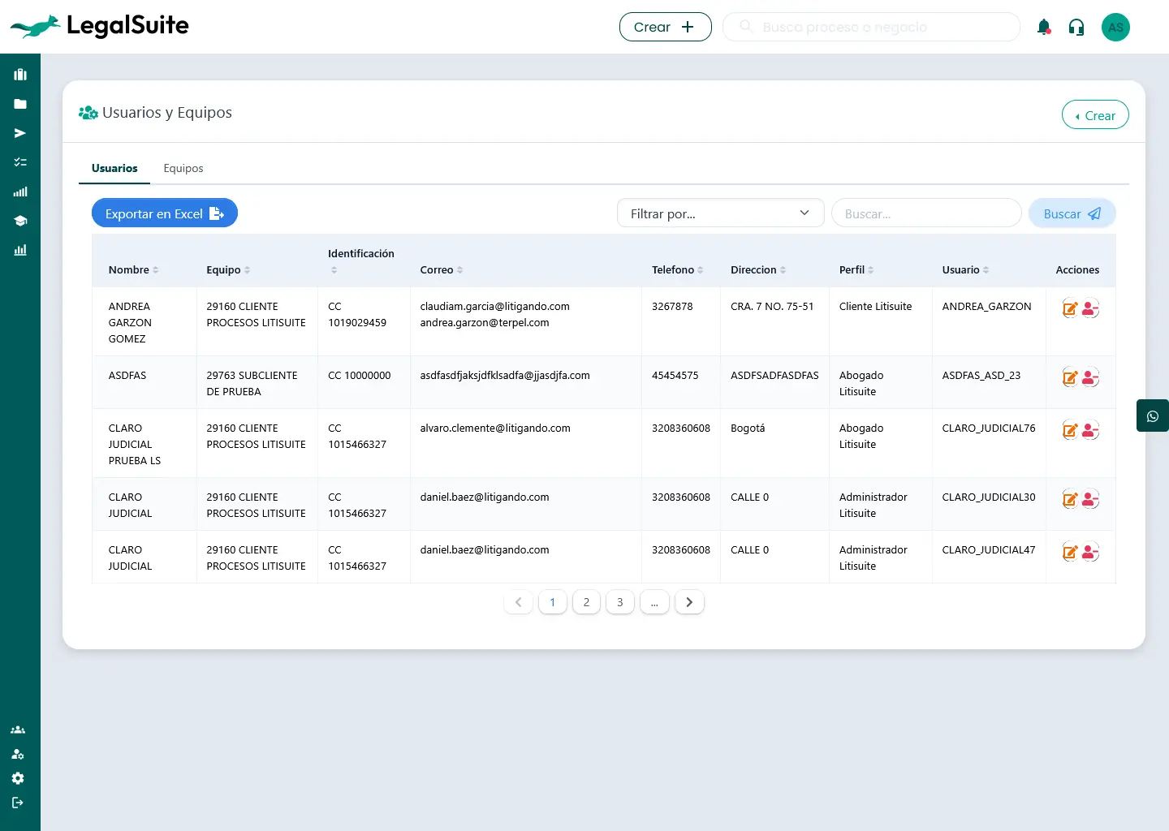This screenshot has height=831, width=1169.
Task: Expand the "Filtrar por..." dropdown
Action: click(x=720, y=213)
